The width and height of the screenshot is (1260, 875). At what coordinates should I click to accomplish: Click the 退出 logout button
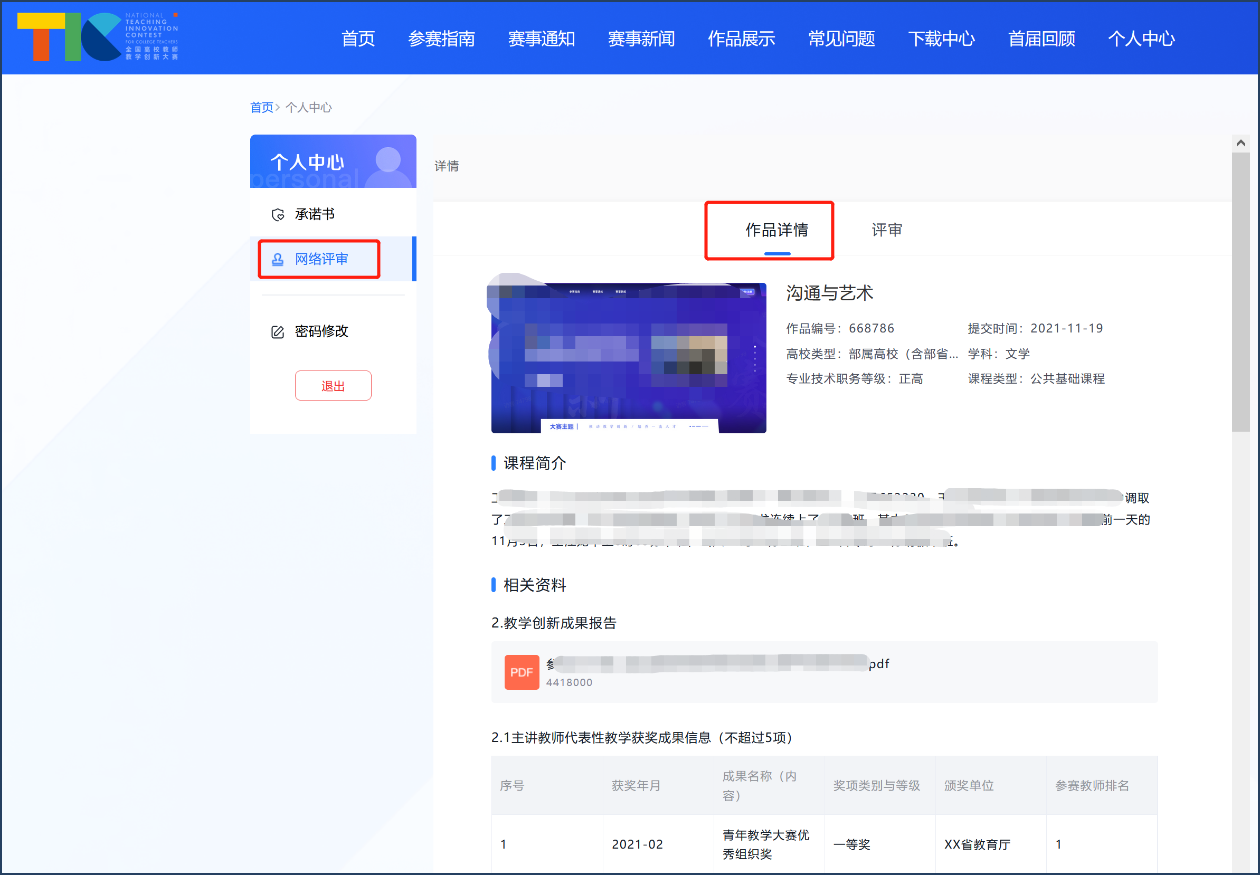(x=333, y=386)
